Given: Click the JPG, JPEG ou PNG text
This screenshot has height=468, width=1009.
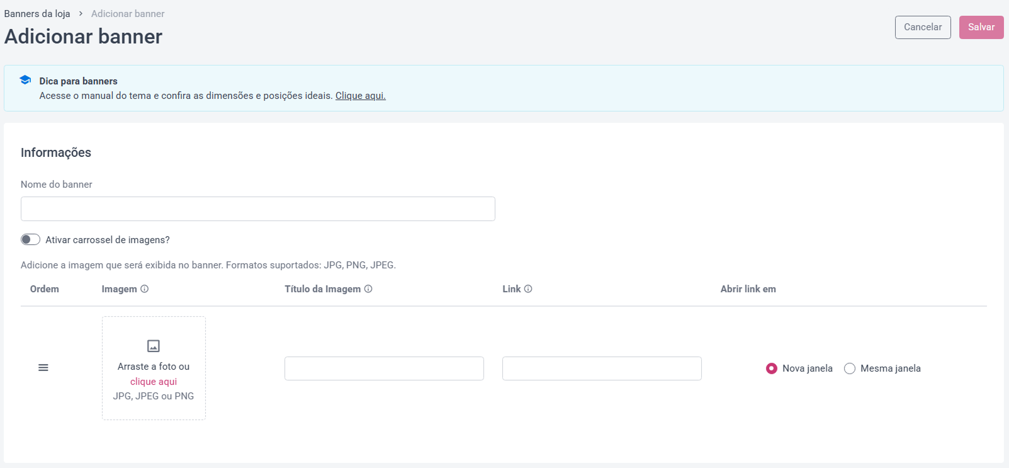Looking at the screenshot, I should point(154,396).
